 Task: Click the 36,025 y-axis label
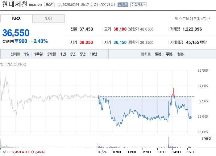203,132
